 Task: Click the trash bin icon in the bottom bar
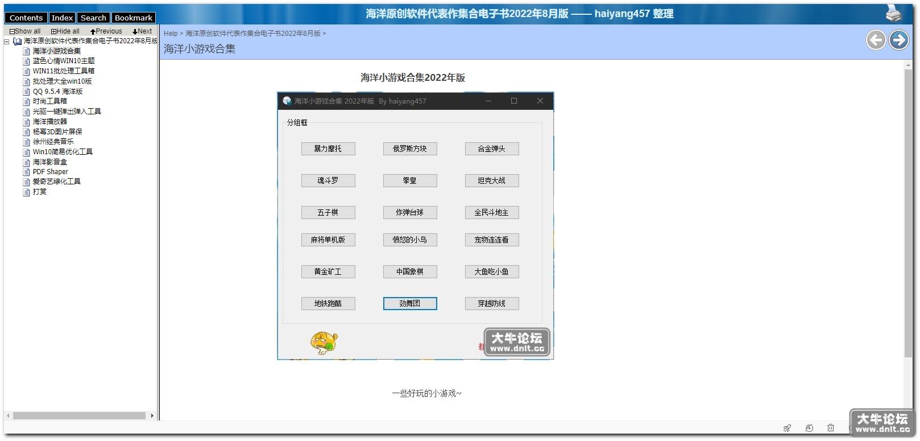coord(831,428)
